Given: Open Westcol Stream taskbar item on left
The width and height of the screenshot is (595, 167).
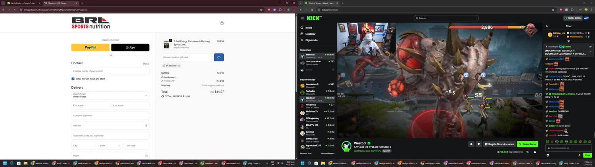Looking at the screenshot, I should pos(40,163).
